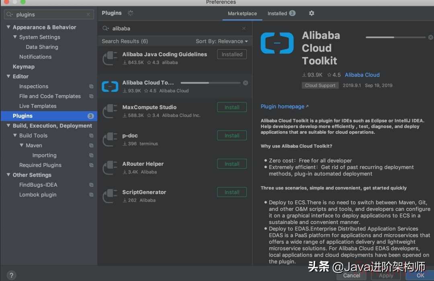Collapse the Maven tree node
The width and height of the screenshot is (434, 281).
[x=22, y=145]
